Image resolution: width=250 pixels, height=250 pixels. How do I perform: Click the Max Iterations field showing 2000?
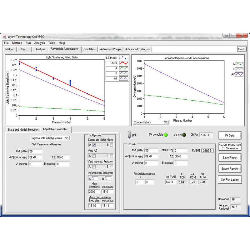click(x=94, y=192)
